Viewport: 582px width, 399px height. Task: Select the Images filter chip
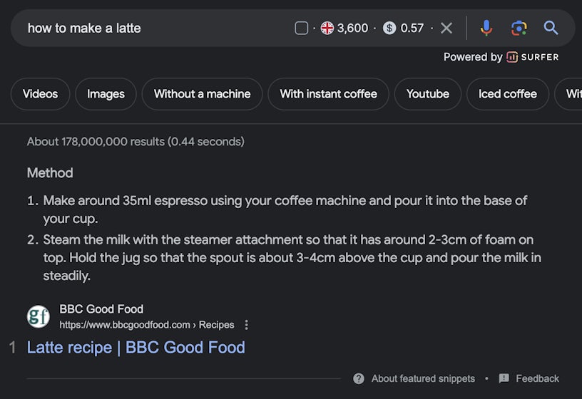106,94
